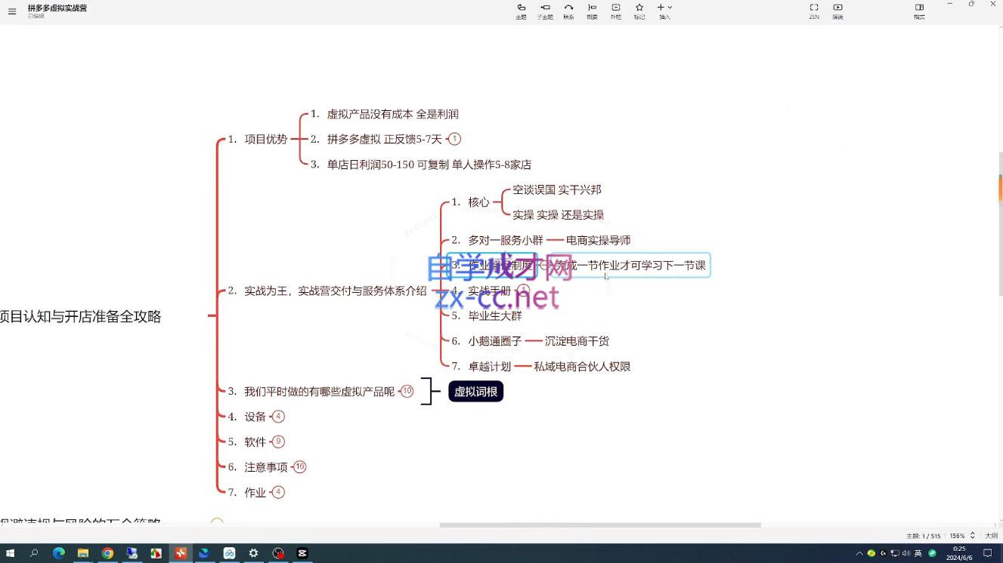Add a subtopic (子主题)
The image size is (1003, 563).
(x=545, y=11)
